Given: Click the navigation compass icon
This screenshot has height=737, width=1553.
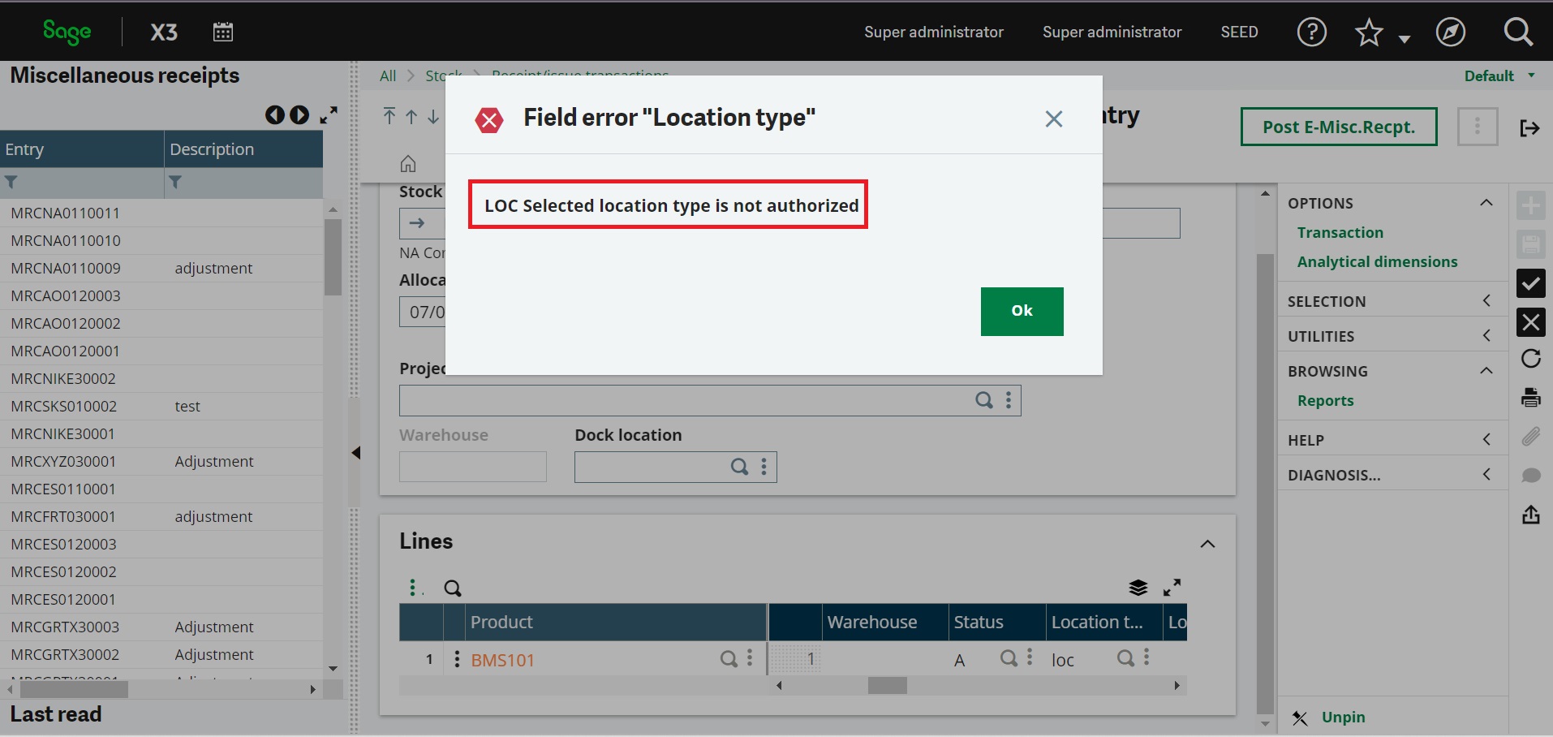Looking at the screenshot, I should coord(1451,32).
